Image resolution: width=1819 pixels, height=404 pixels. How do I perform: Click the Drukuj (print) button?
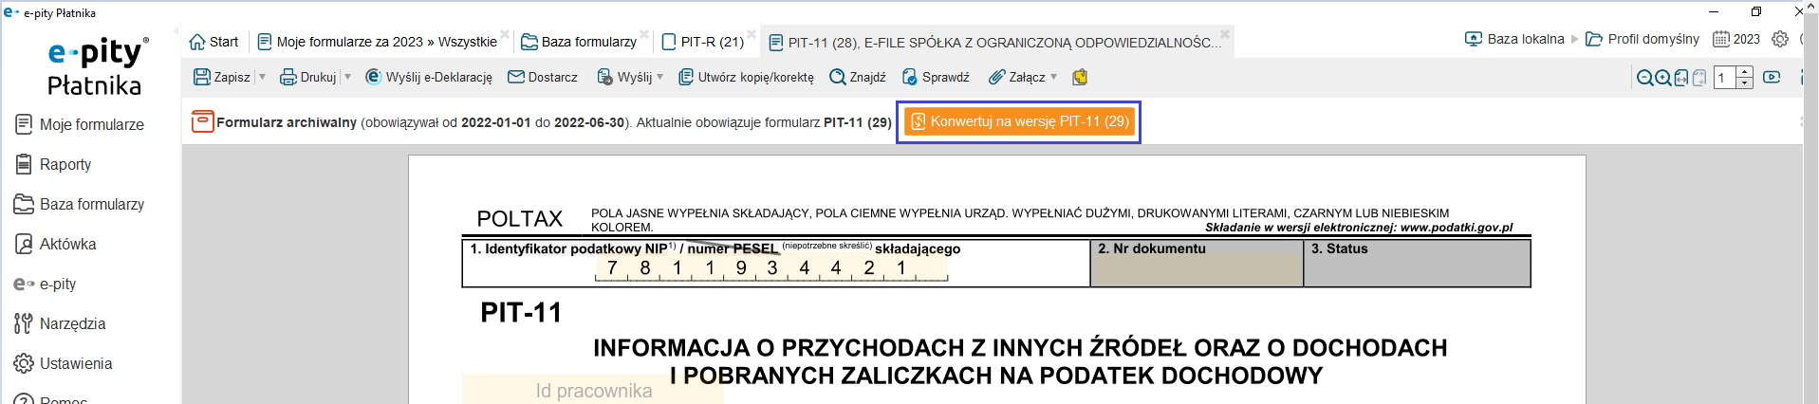pos(308,77)
